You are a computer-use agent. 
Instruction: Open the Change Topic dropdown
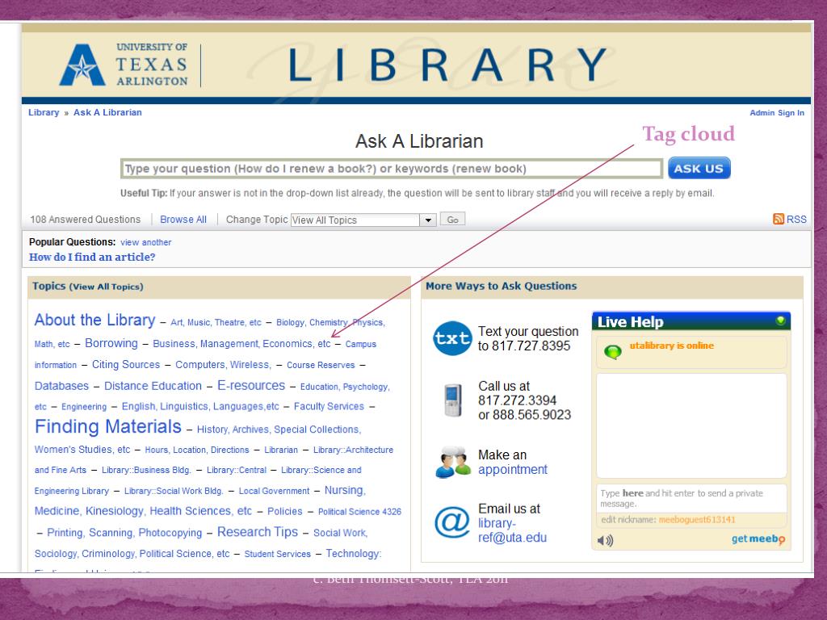pyautogui.click(x=363, y=220)
